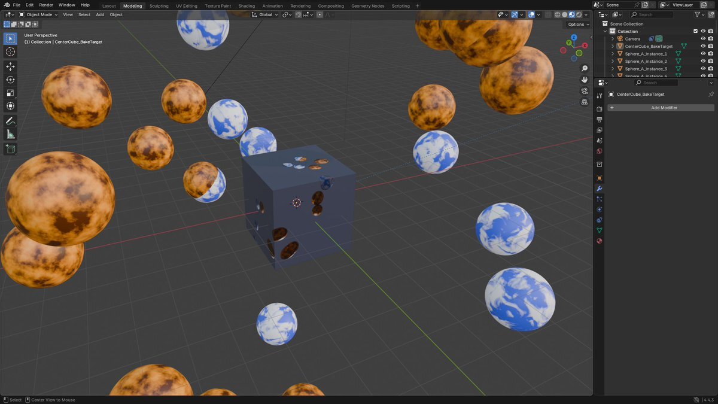Select the Add Cube tool
Image resolution: width=718 pixels, height=404 pixels.
(x=10, y=148)
